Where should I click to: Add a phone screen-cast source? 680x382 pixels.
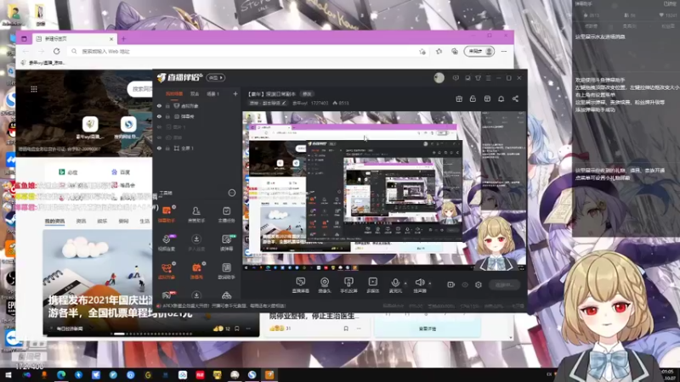[348, 285]
